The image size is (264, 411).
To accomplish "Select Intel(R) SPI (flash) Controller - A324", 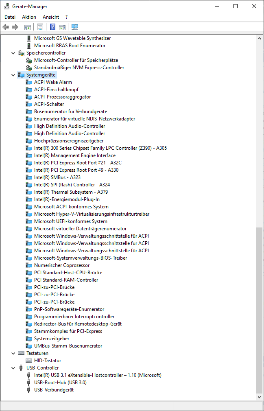I will point(72,185).
